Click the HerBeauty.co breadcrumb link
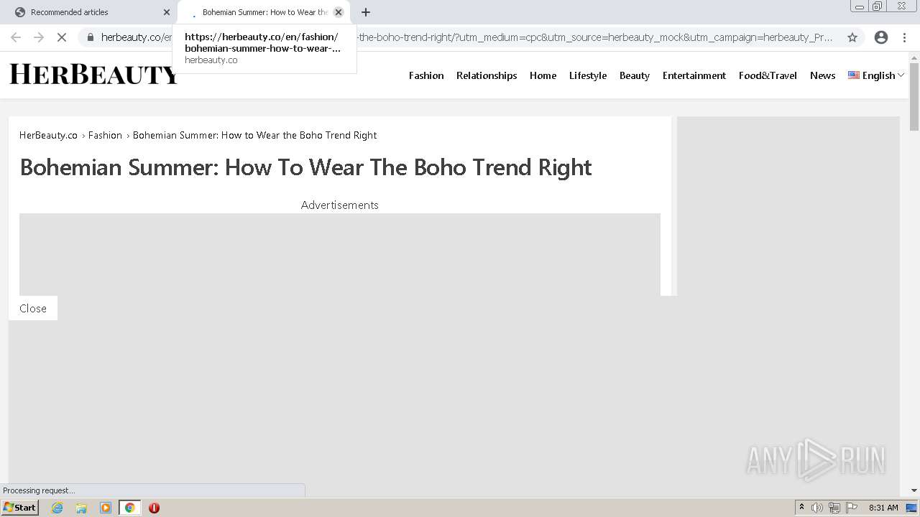 [48, 135]
